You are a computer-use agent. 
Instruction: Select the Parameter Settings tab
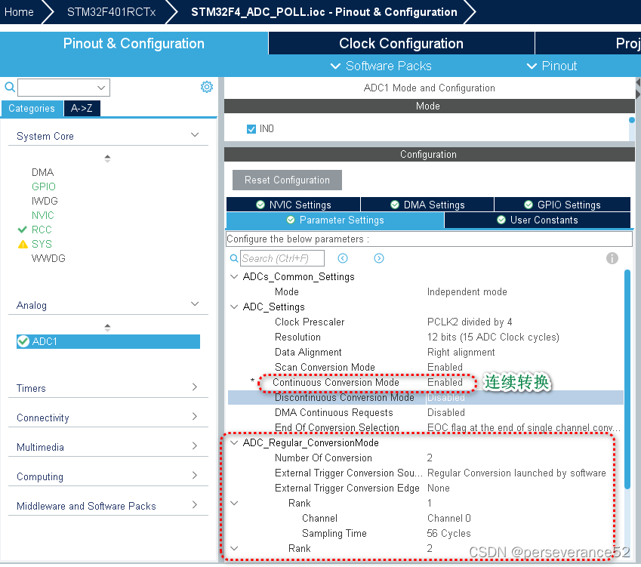(334, 220)
